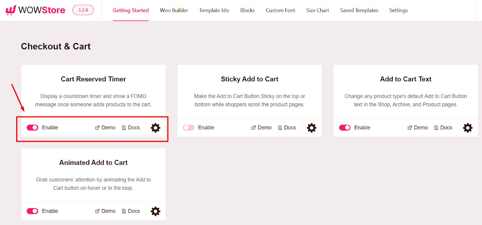Open the Template kits tab
This screenshot has height=225, width=482.
pyautogui.click(x=214, y=10)
